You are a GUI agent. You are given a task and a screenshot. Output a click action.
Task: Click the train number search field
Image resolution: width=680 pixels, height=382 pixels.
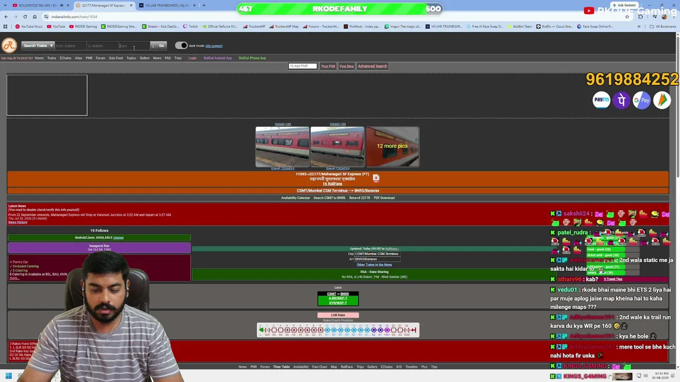pyautogui.click(x=134, y=46)
